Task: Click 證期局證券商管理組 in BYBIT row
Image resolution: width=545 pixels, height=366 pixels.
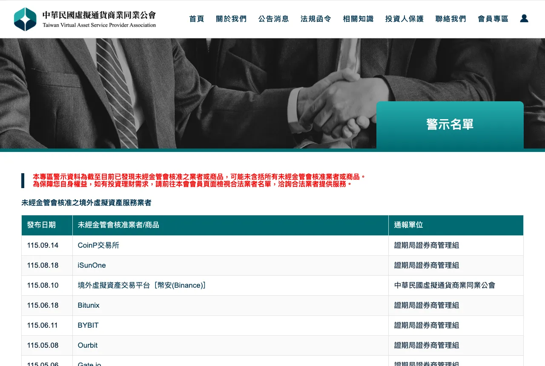Action: (427, 325)
